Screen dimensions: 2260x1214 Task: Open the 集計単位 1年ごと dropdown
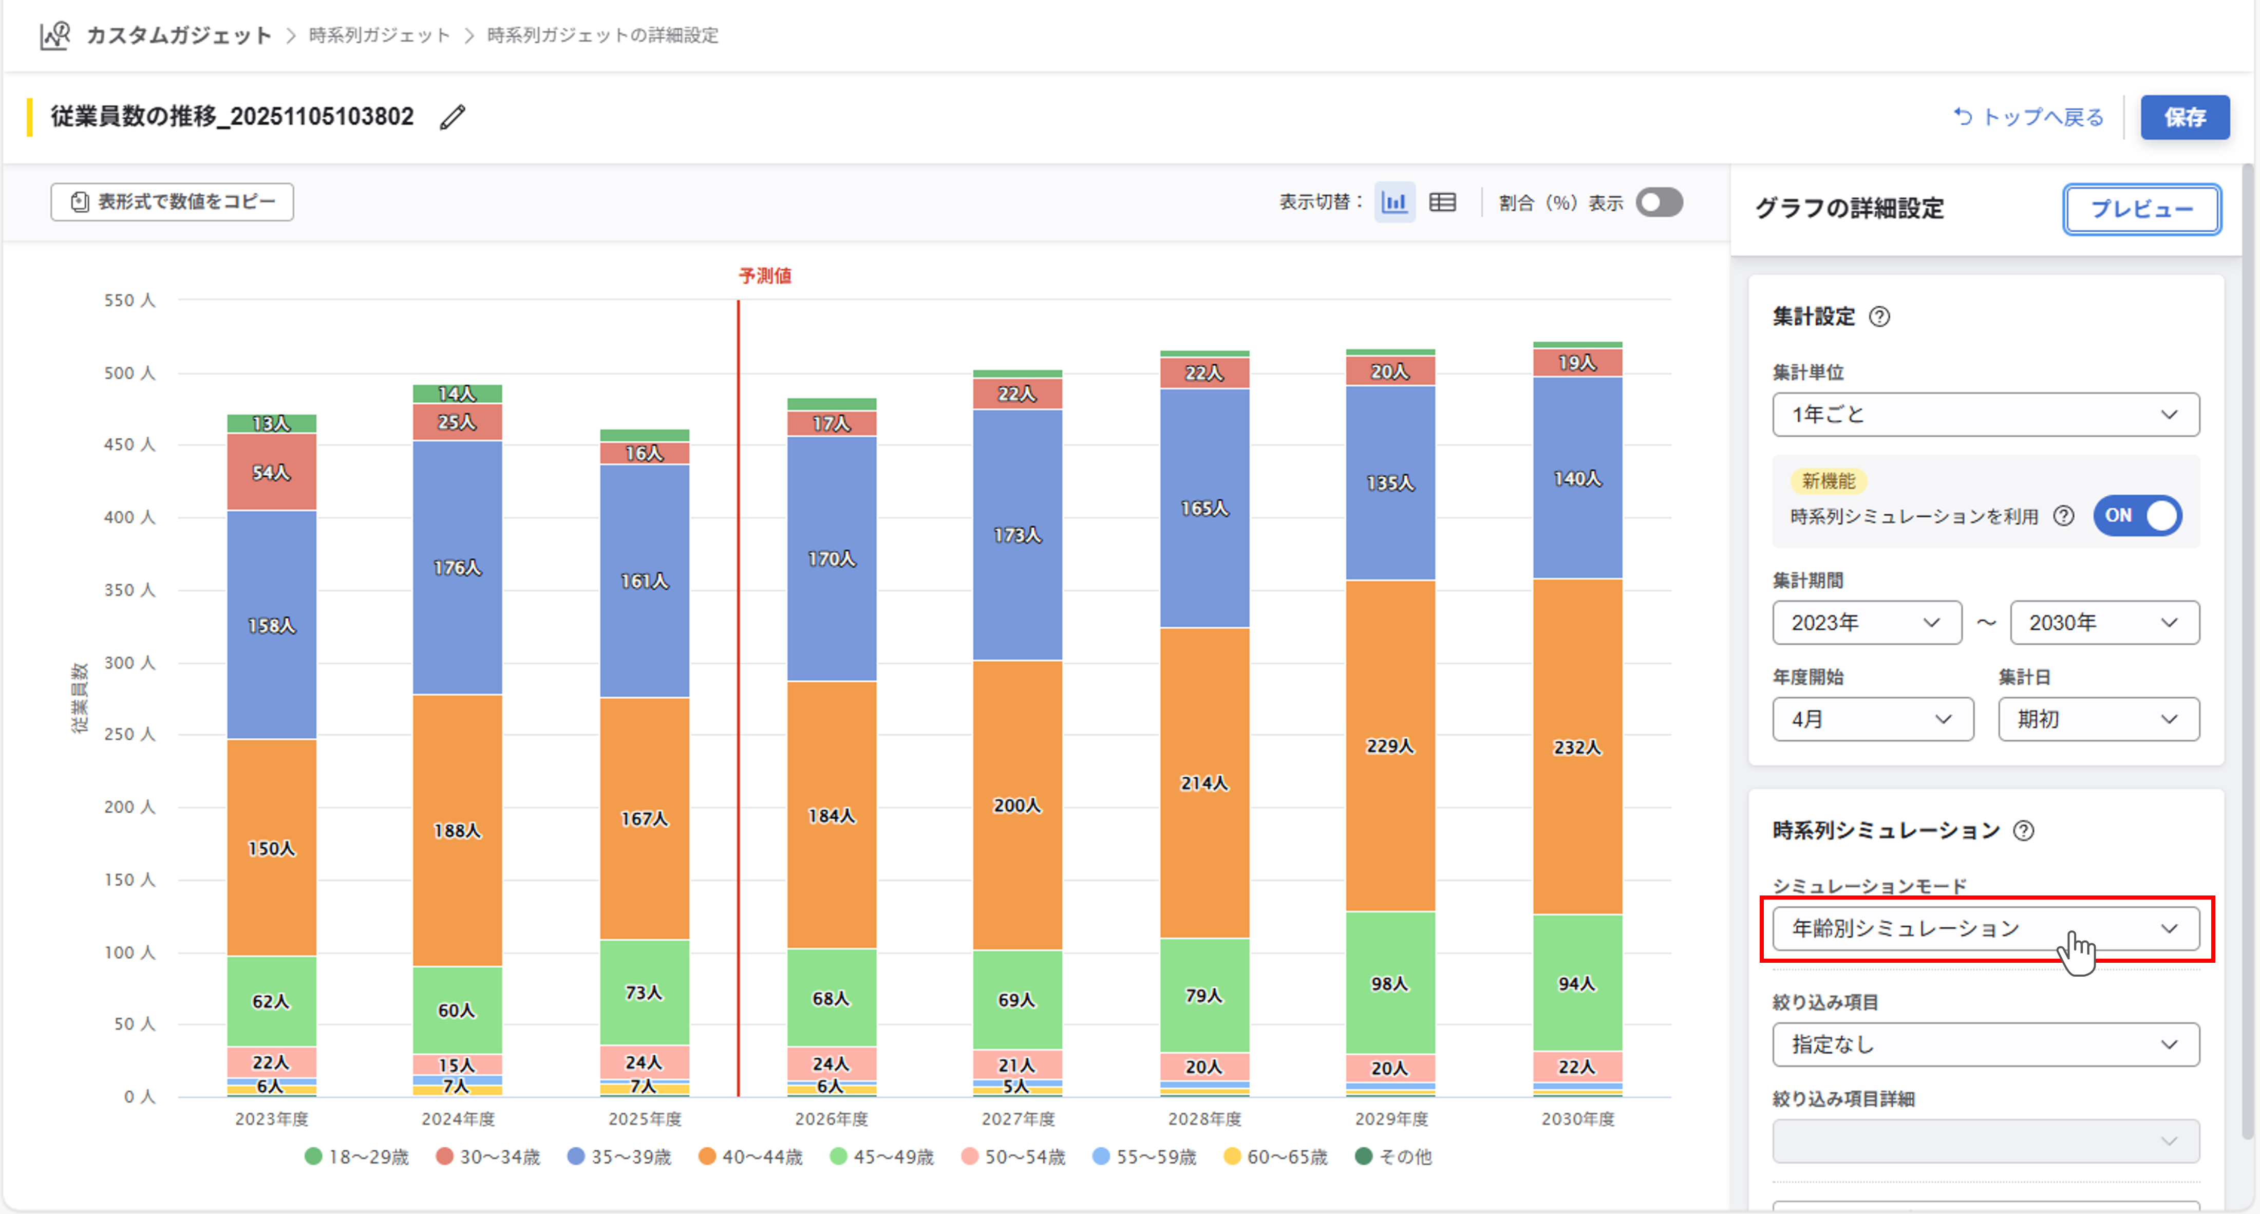(x=1985, y=414)
